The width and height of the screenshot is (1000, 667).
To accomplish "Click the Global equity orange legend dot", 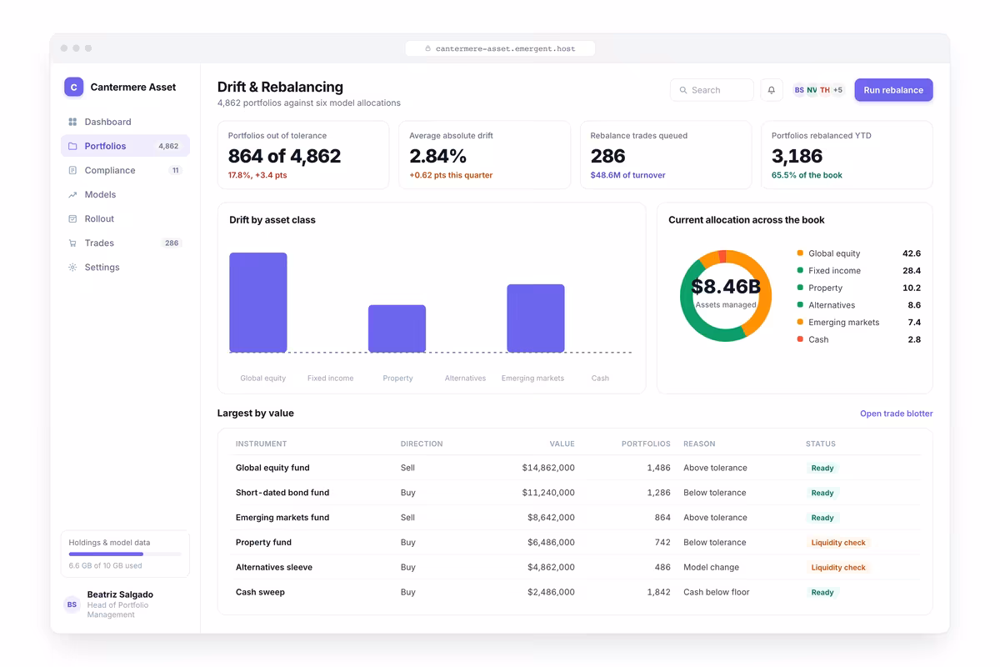I will [x=800, y=253].
